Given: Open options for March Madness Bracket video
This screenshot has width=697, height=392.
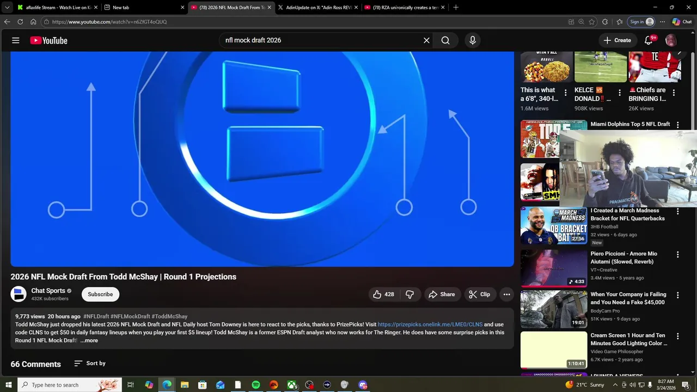Looking at the screenshot, I should pyautogui.click(x=678, y=211).
